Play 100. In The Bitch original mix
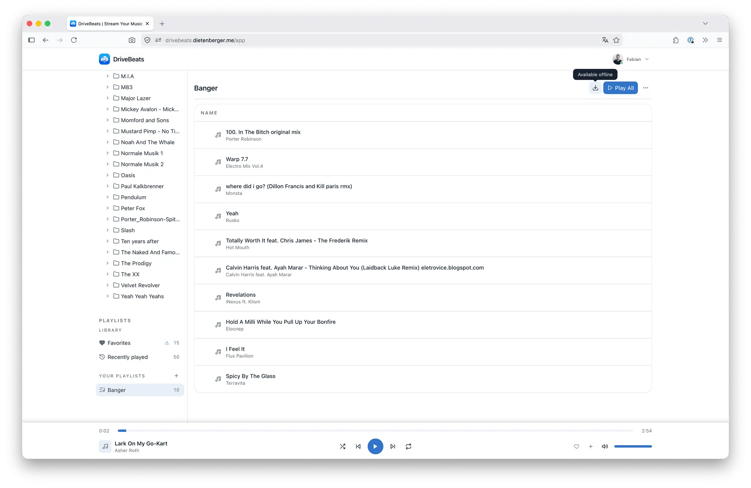Image resolution: width=751 pixels, height=488 pixels. [x=423, y=135]
